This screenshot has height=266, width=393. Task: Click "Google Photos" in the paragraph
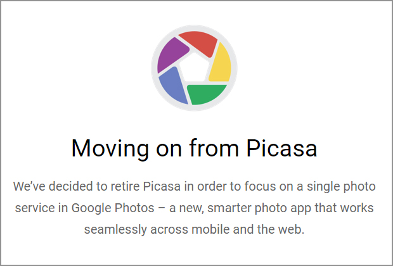pyautogui.click(x=113, y=208)
